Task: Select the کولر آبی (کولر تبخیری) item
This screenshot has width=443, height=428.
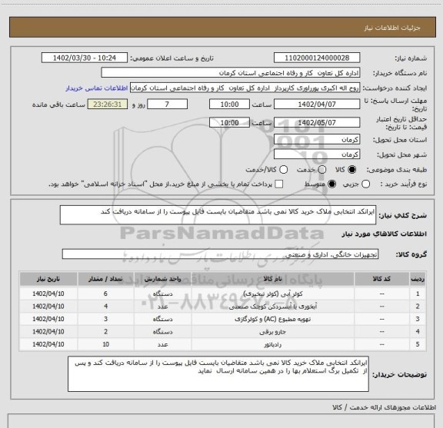Action: [272, 294]
